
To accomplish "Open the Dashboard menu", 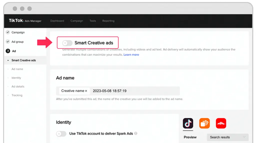I will coord(57,21).
